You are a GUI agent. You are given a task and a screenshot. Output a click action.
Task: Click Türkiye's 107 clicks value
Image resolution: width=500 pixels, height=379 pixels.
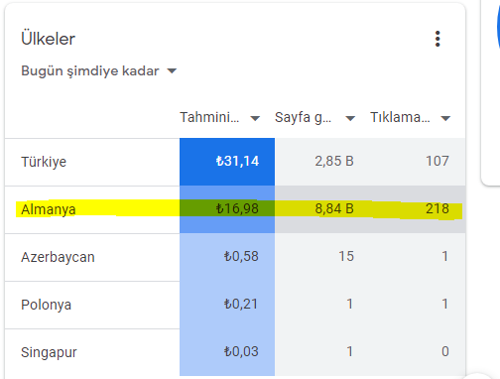point(437,162)
